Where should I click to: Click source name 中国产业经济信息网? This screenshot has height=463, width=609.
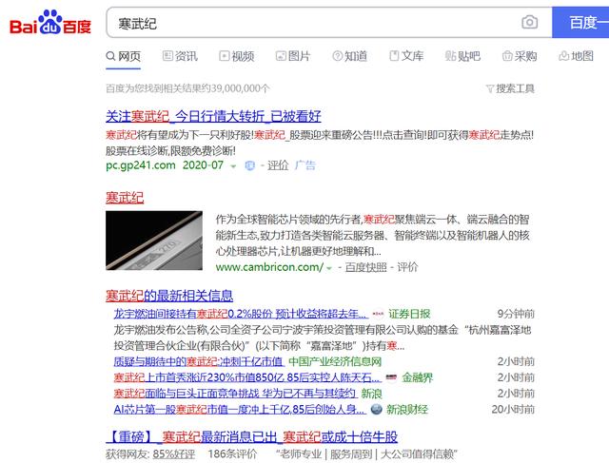click(335, 361)
